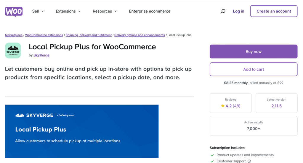Click the Customer support info icon
This screenshot has height=163, width=303.
[249, 161]
